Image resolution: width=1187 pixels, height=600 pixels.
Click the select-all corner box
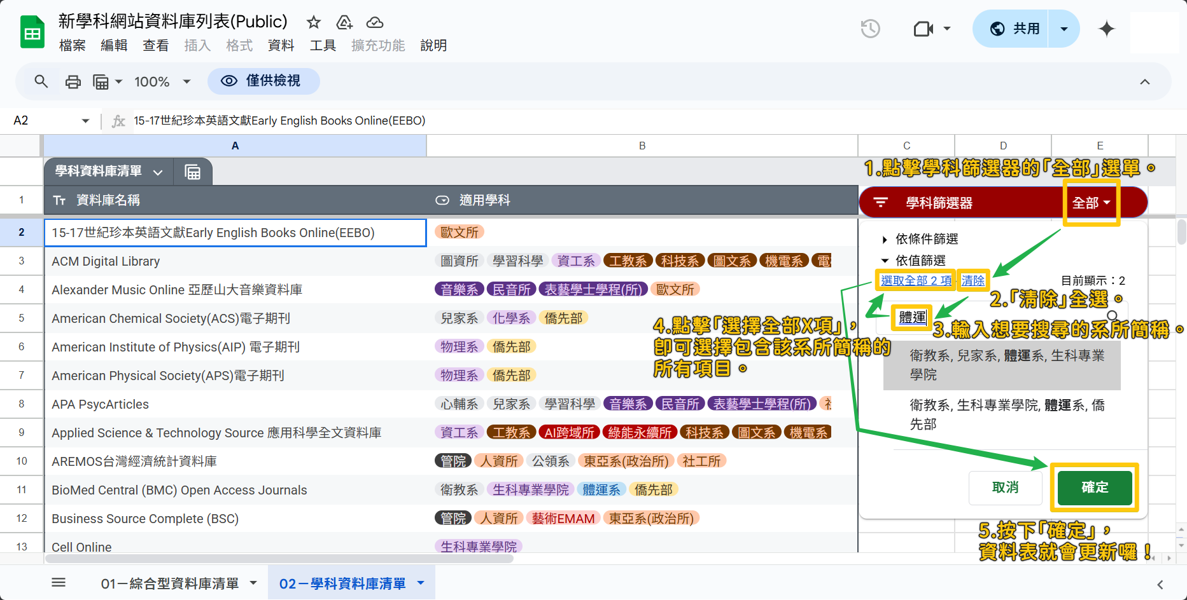21,146
